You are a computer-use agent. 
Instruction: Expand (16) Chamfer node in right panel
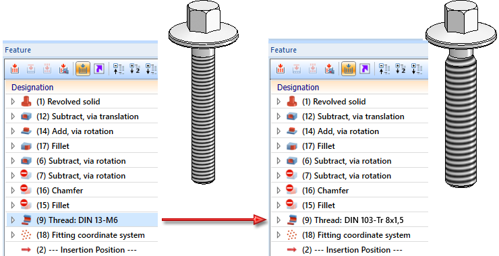point(278,190)
